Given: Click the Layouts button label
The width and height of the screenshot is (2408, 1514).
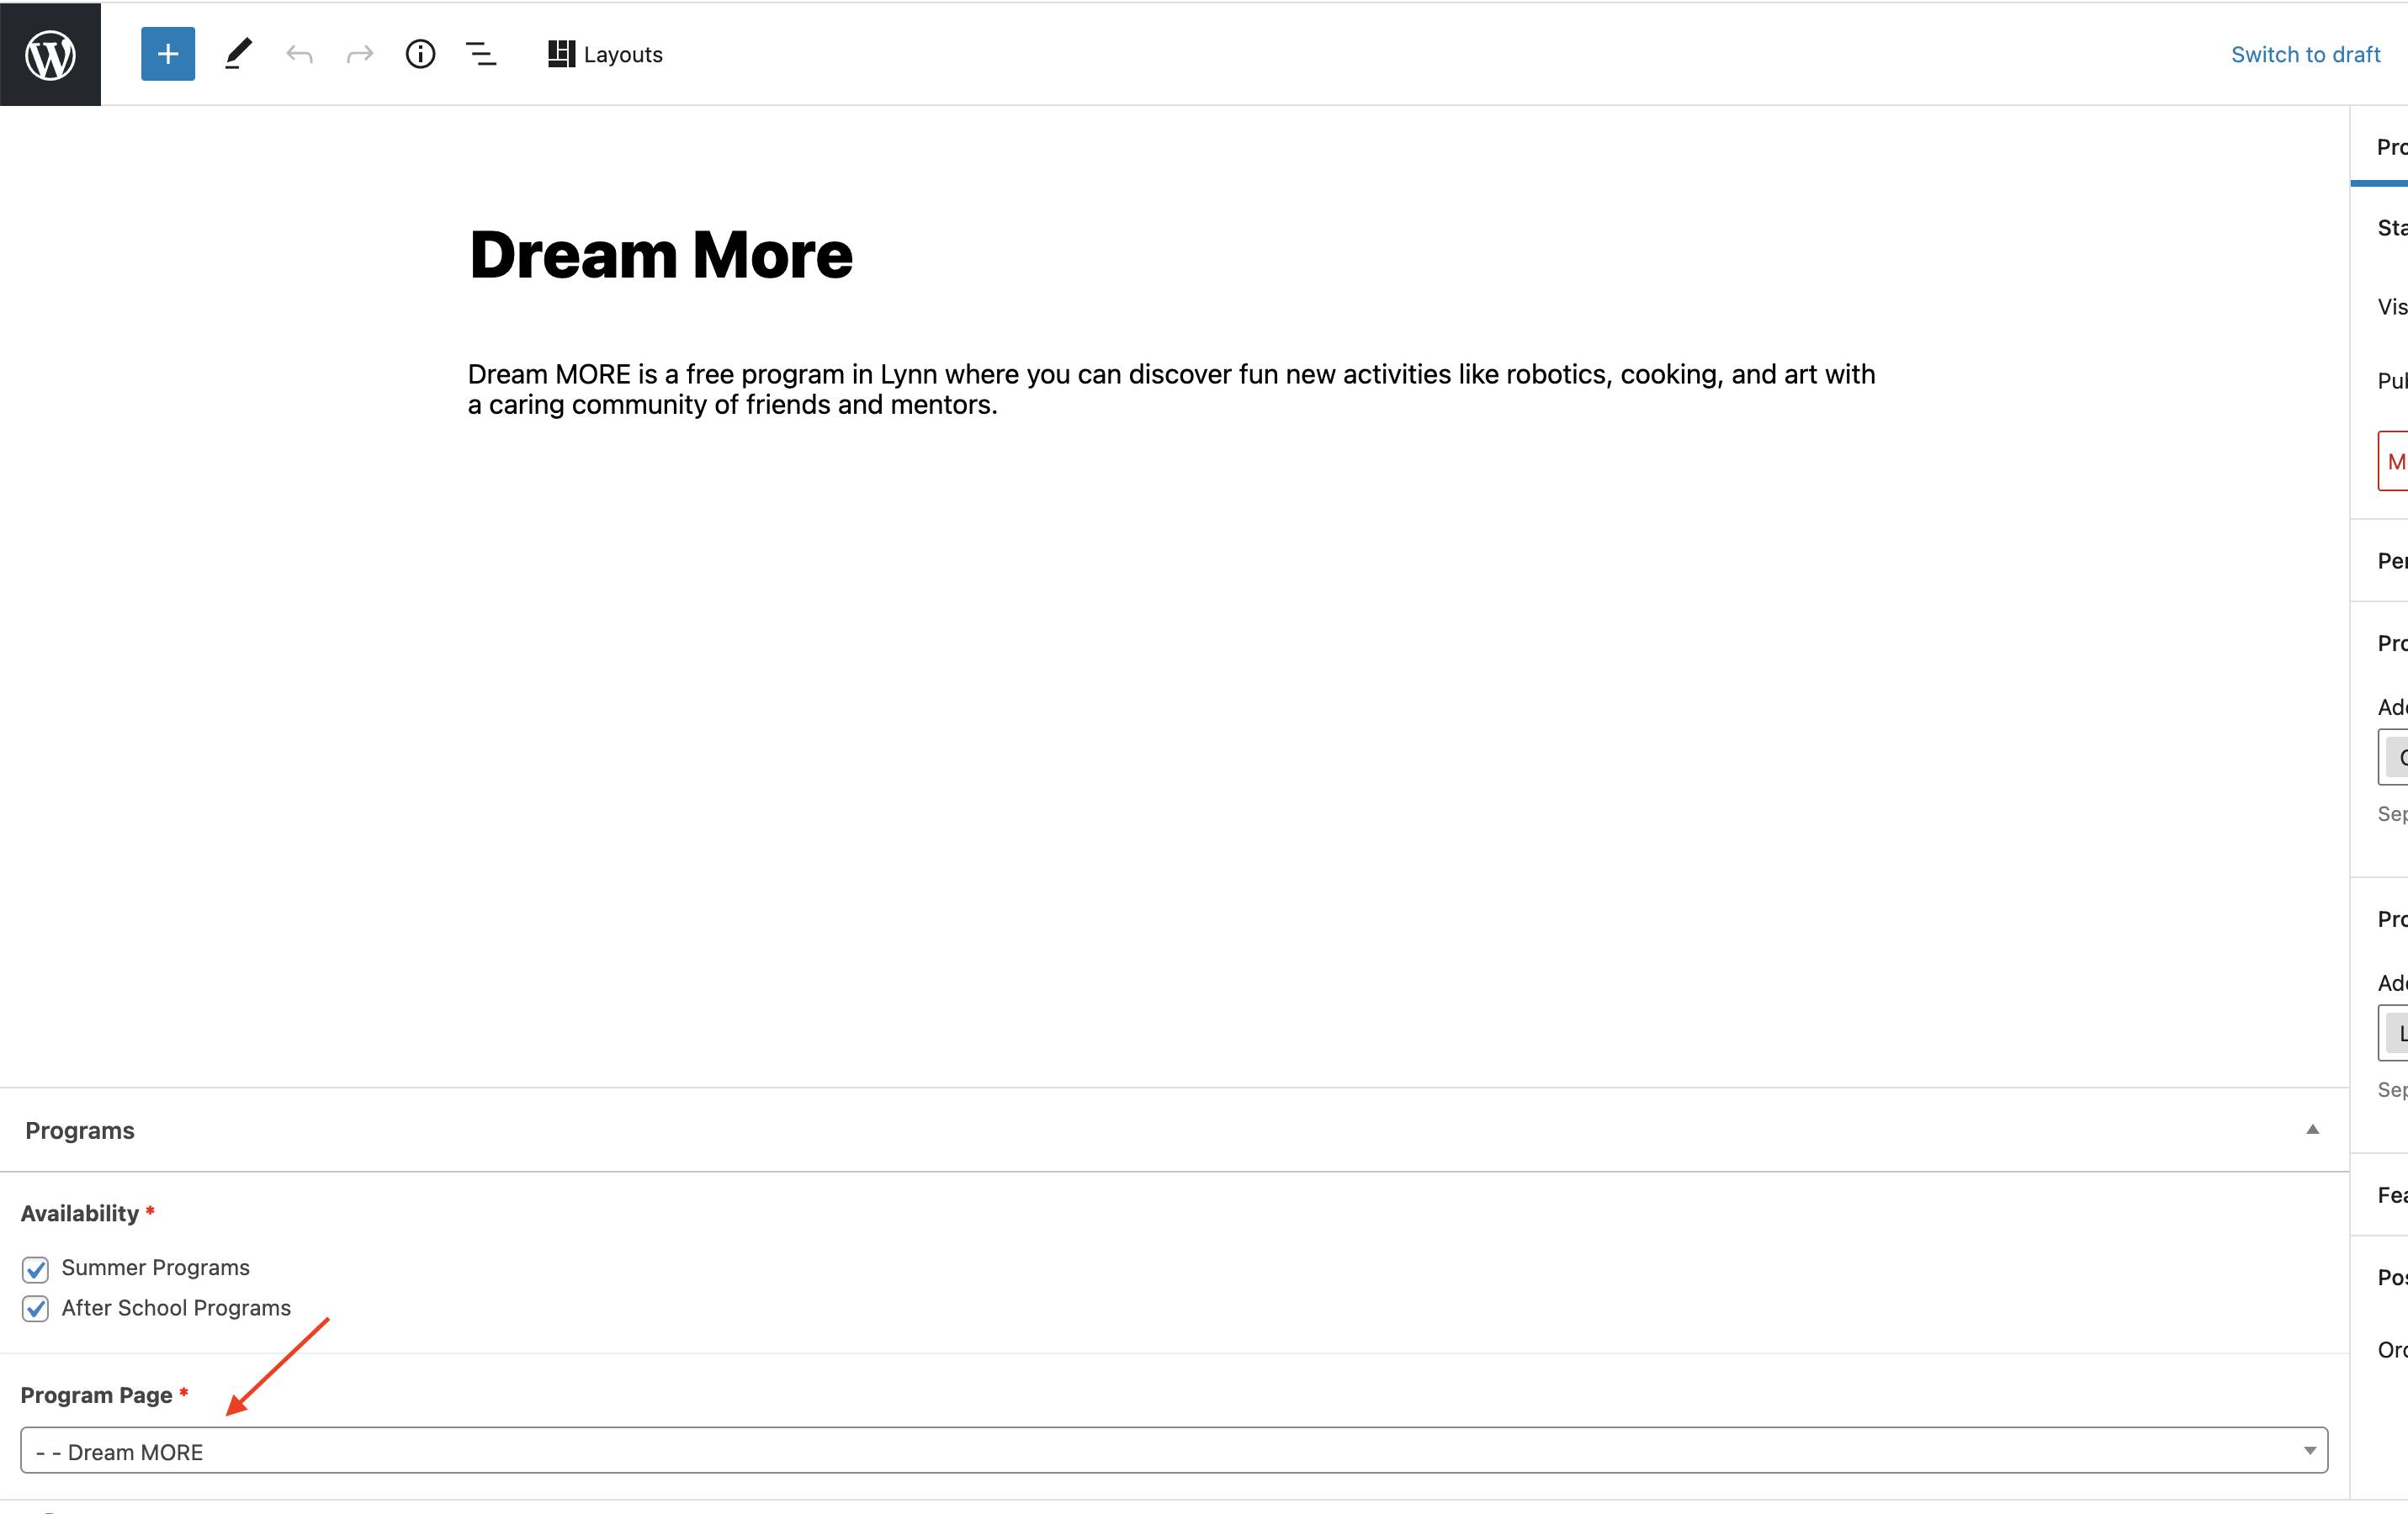Looking at the screenshot, I should [623, 55].
